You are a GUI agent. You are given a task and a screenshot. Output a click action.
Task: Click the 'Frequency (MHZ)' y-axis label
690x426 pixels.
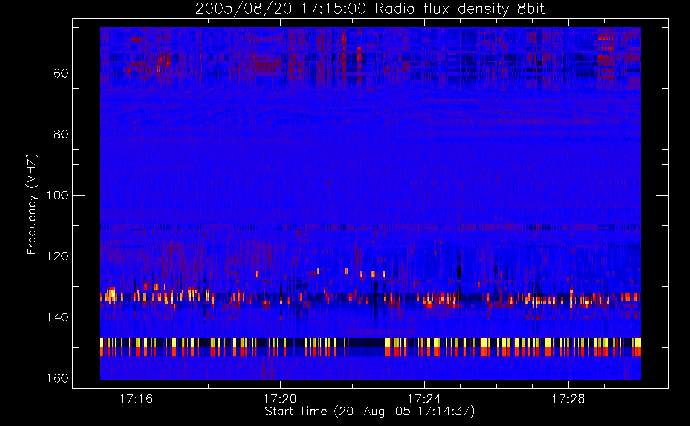(32, 204)
